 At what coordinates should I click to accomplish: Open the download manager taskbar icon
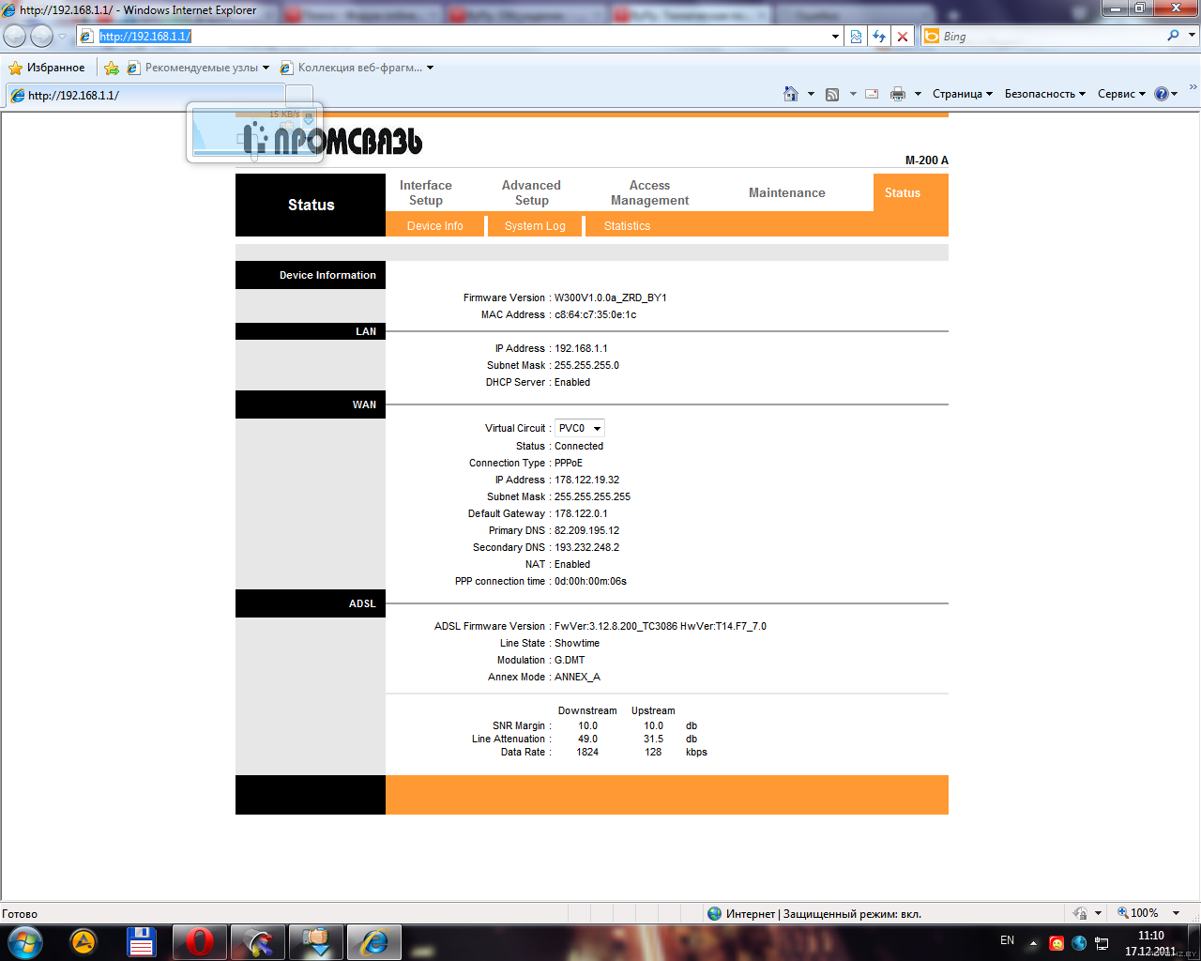click(316, 942)
